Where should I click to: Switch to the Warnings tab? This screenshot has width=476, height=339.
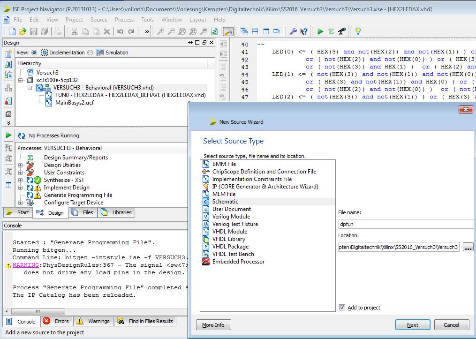[x=94, y=321]
